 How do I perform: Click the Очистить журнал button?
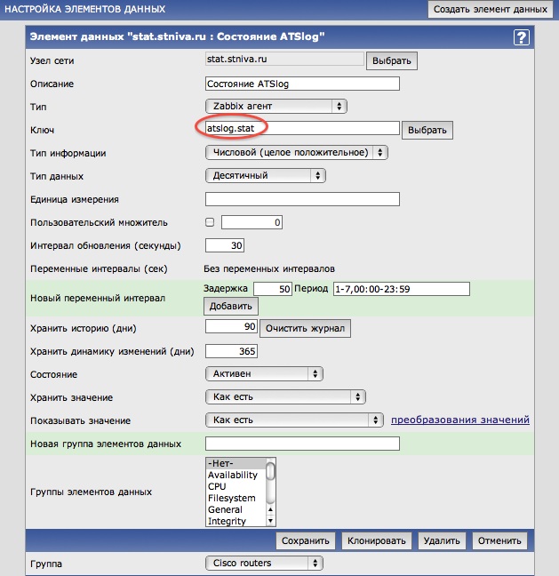[304, 329]
